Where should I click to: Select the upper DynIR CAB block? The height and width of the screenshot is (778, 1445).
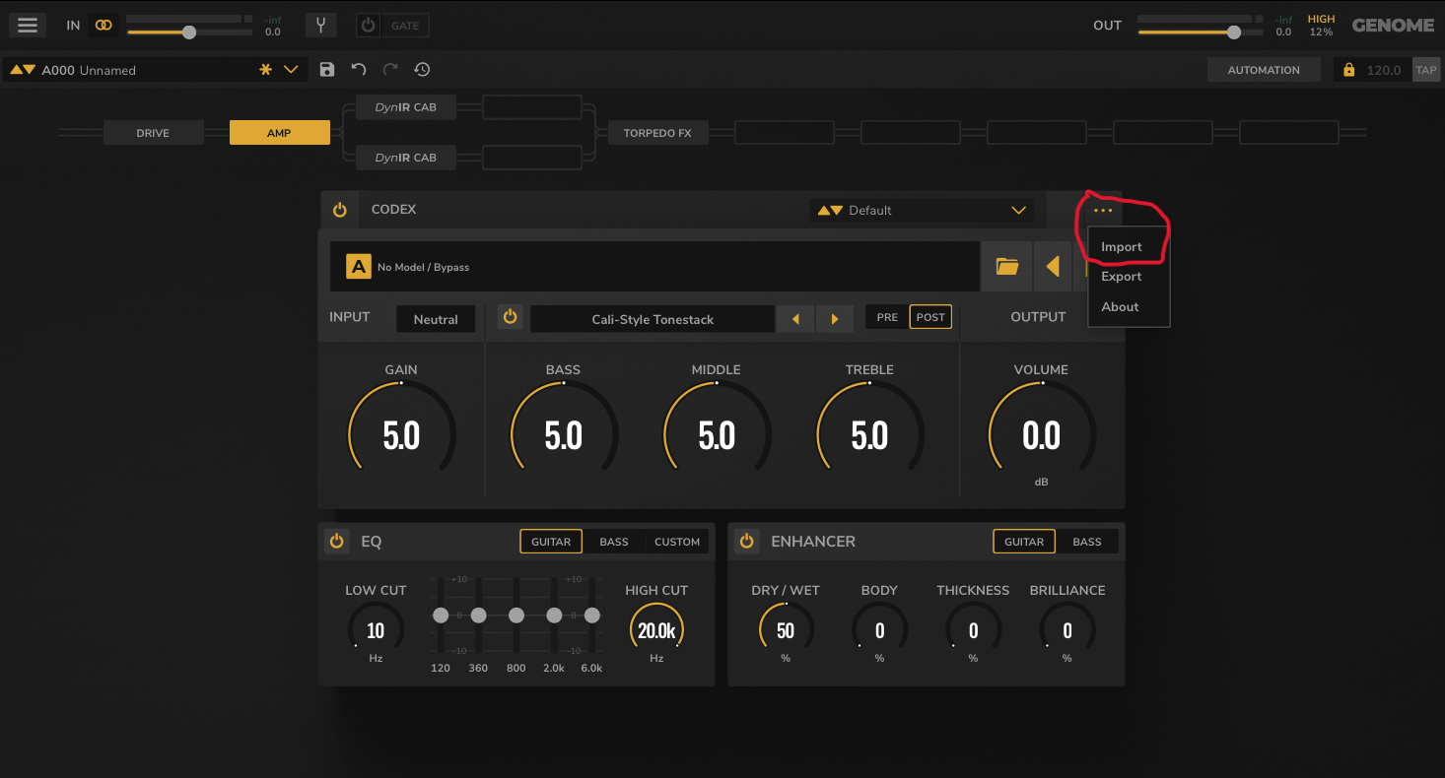[x=405, y=107]
